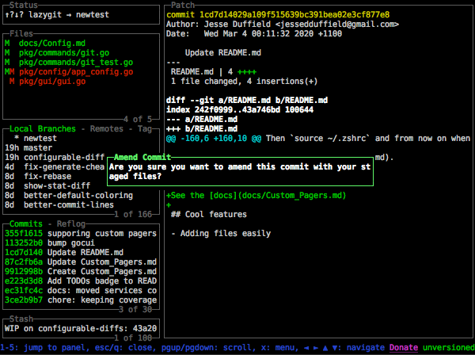Click the 1-5: jump to panel hint
475x355 pixels.
tap(45, 347)
